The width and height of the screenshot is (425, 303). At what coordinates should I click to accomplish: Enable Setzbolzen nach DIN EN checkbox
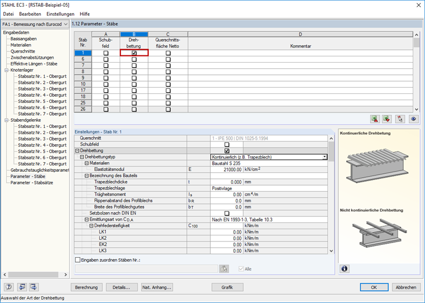(x=227, y=214)
